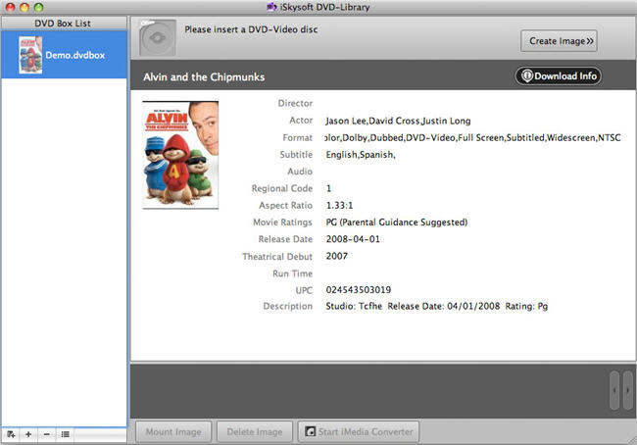Click the iMedia Converter icon on the button

[x=311, y=431]
